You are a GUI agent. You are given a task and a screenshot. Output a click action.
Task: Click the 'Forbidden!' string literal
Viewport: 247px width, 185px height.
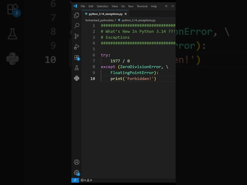139,79
